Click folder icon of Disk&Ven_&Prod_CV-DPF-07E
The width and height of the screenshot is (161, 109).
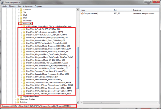pos(24,29)
